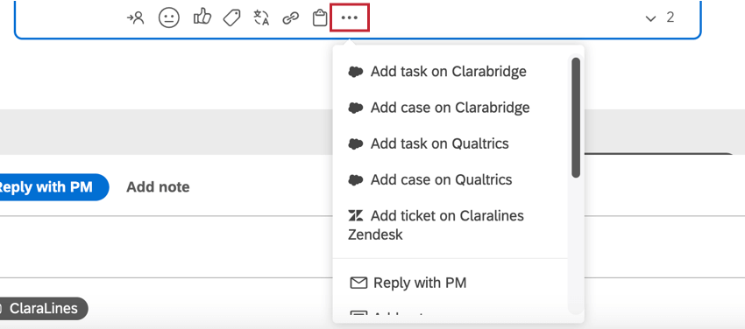The height and width of the screenshot is (329, 745).
Task: Open the tag icon
Action: (232, 18)
